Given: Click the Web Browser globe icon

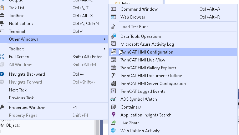Looking at the screenshot, I should pyautogui.click(x=113, y=17).
